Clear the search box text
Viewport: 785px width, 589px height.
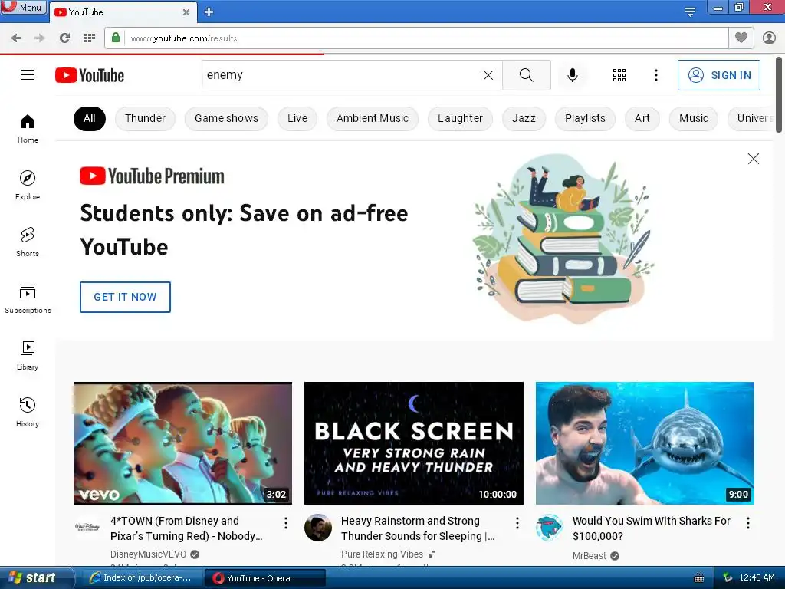488,75
